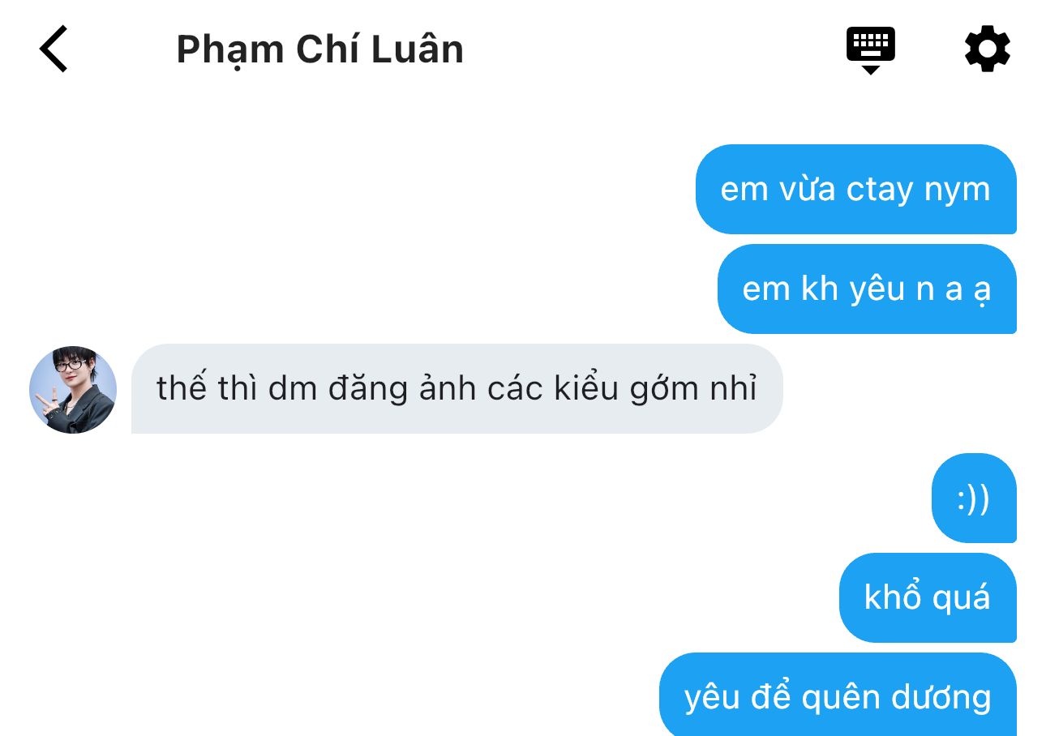Click the keyboard icon left of the gear

pyautogui.click(x=870, y=50)
